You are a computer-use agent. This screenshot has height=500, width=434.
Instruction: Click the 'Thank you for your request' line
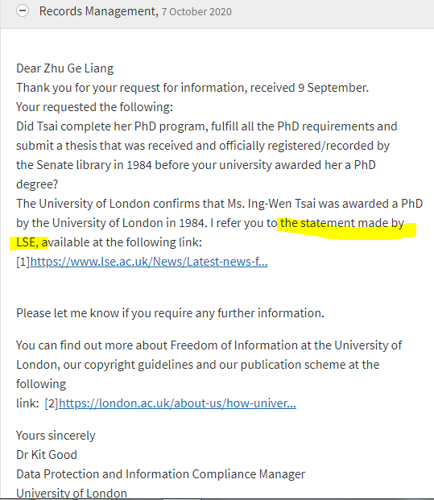[192, 88]
